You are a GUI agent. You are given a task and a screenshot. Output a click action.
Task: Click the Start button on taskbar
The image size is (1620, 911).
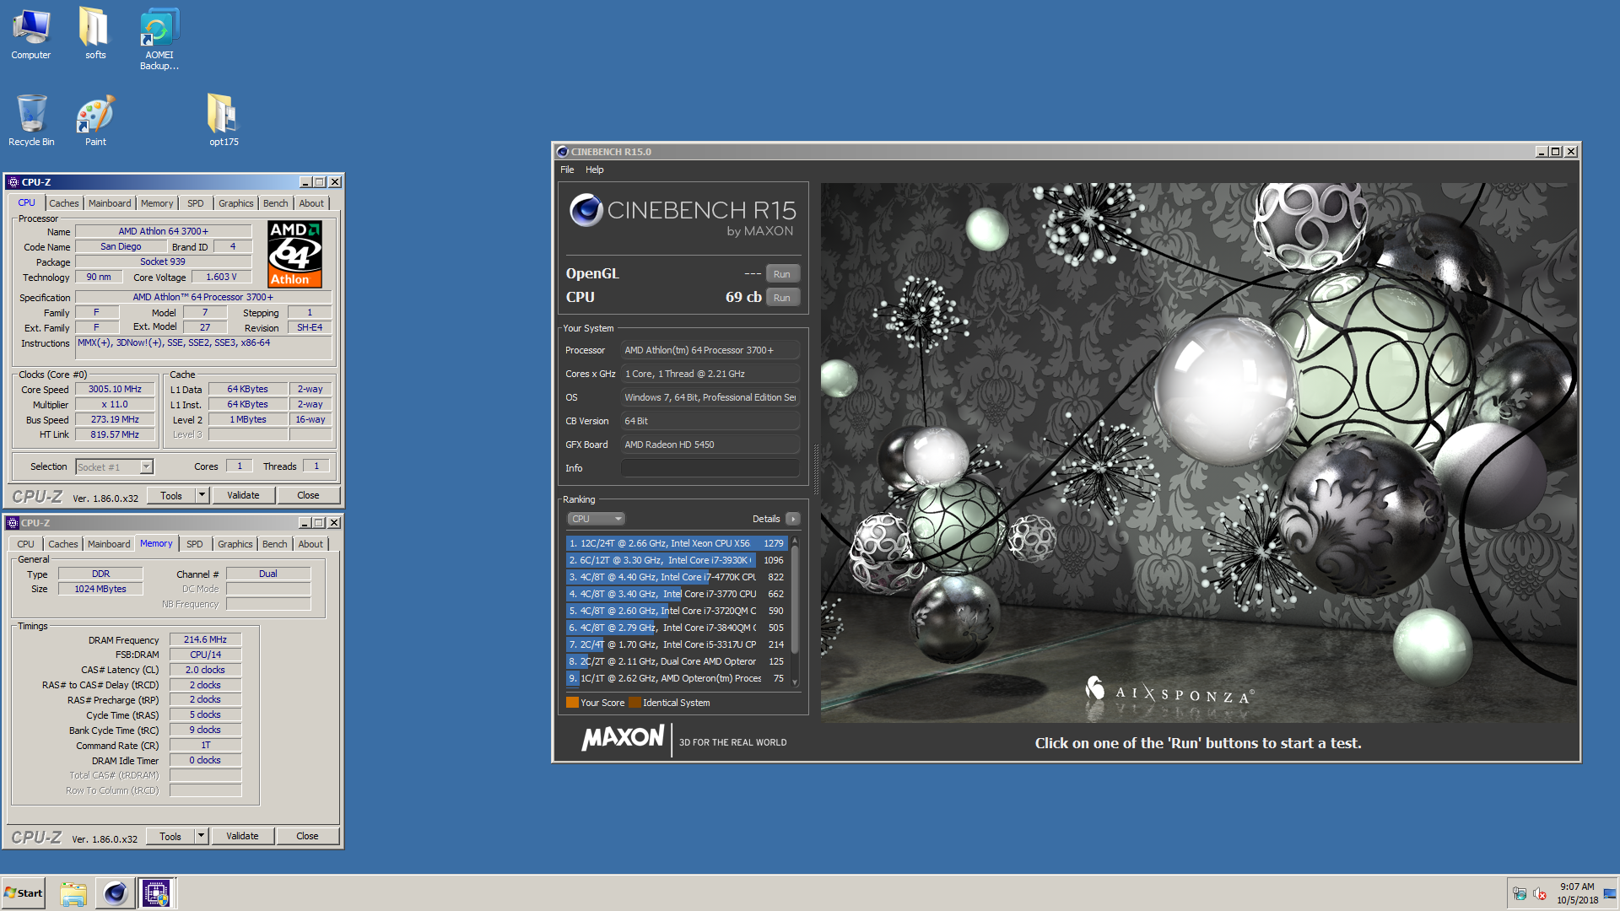[24, 893]
